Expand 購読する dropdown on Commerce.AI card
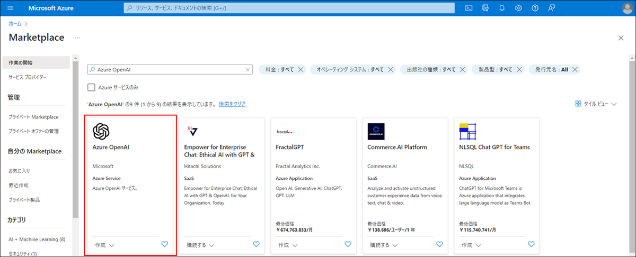Image resolution: width=636 pixels, height=257 pixels. tap(384, 245)
